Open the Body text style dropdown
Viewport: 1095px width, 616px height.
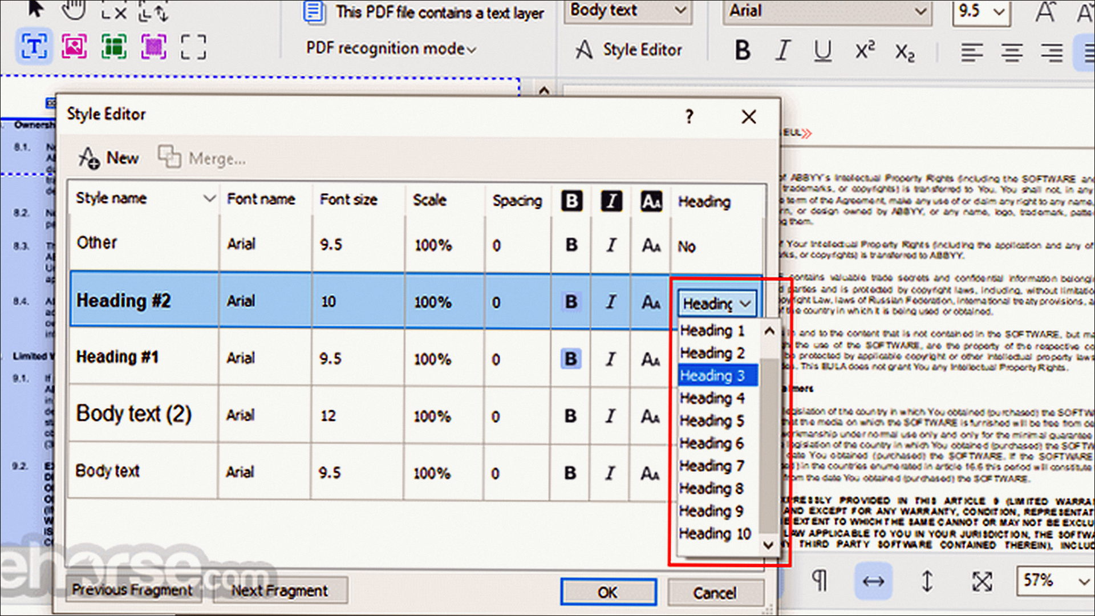(x=628, y=11)
